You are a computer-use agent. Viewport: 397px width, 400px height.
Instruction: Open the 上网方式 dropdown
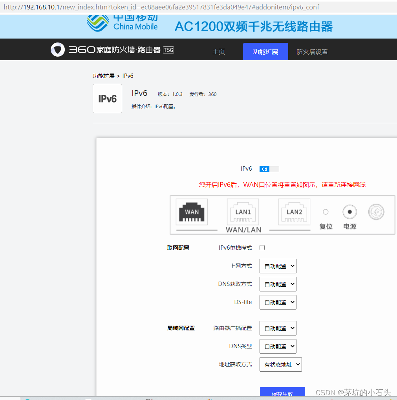(x=278, y=266)
